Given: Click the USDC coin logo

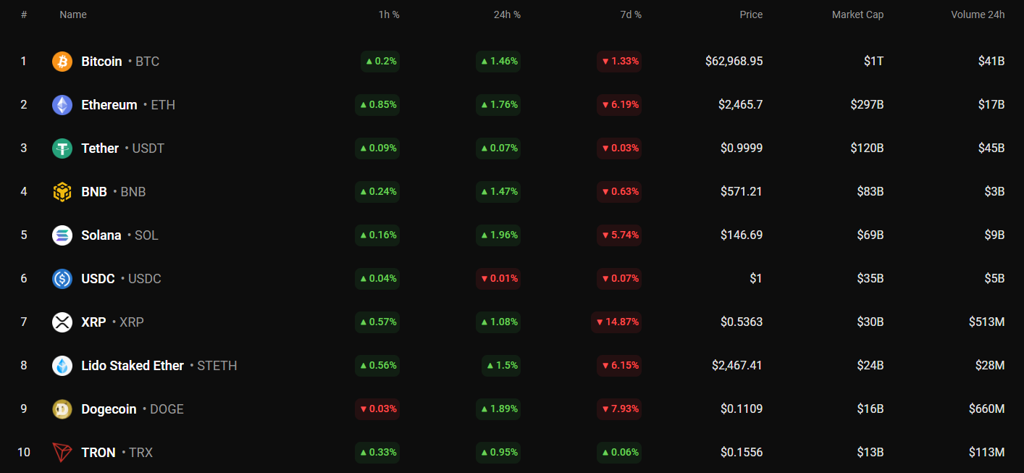Looking at the screenshot, I should pos(62,279).
